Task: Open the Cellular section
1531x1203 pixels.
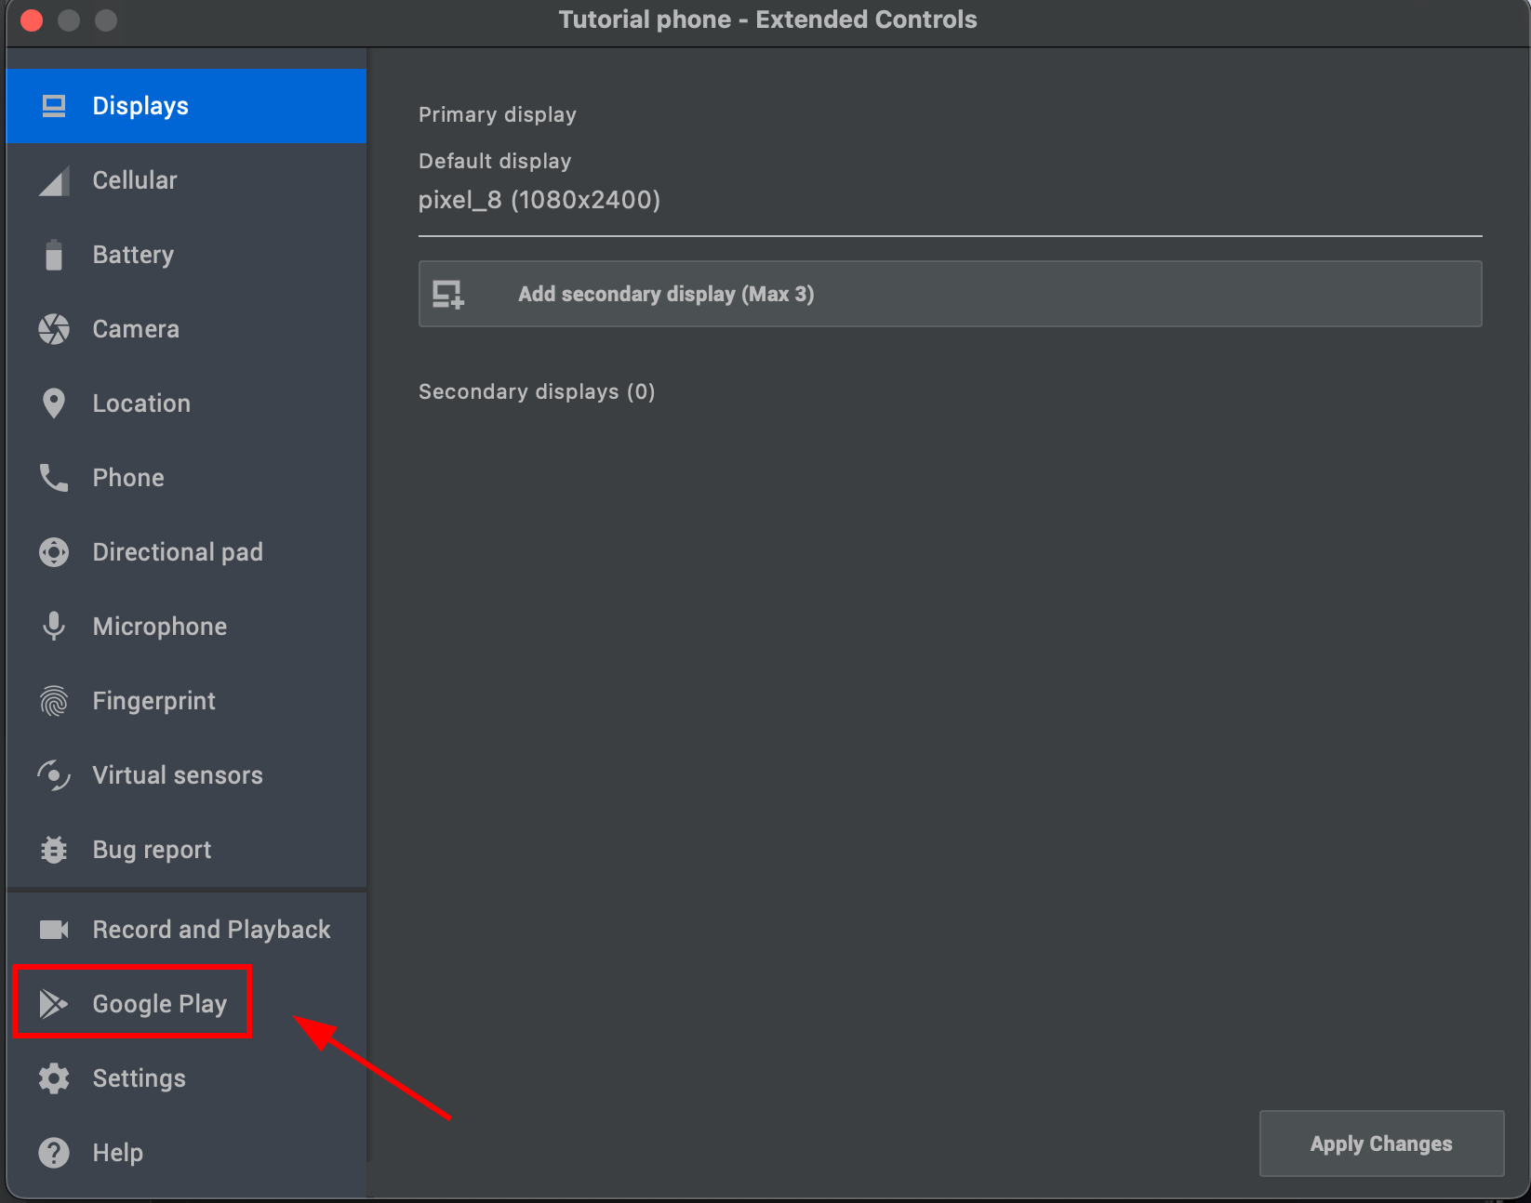Action: tap(135, 179)
